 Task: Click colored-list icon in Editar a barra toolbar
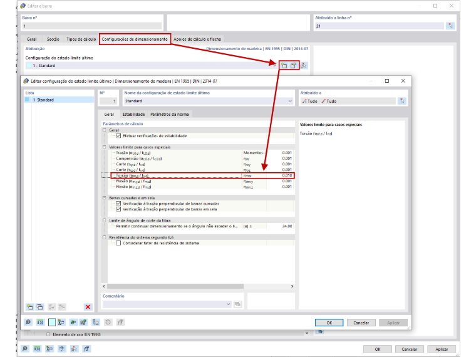click(x=49, y=348)
